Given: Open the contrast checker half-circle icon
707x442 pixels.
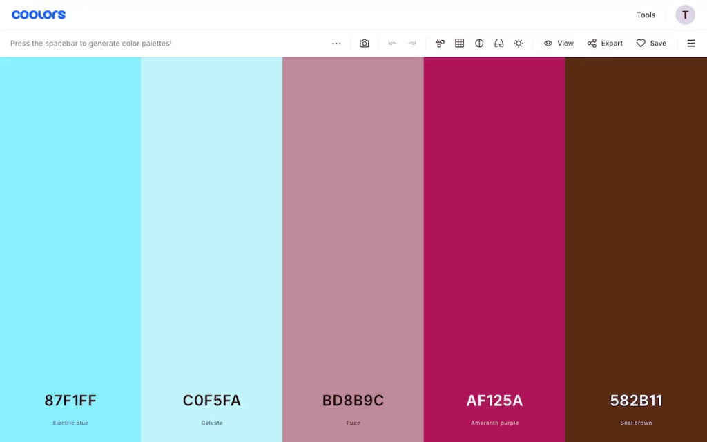Looking at the screenshot, I should coord(479,44).
